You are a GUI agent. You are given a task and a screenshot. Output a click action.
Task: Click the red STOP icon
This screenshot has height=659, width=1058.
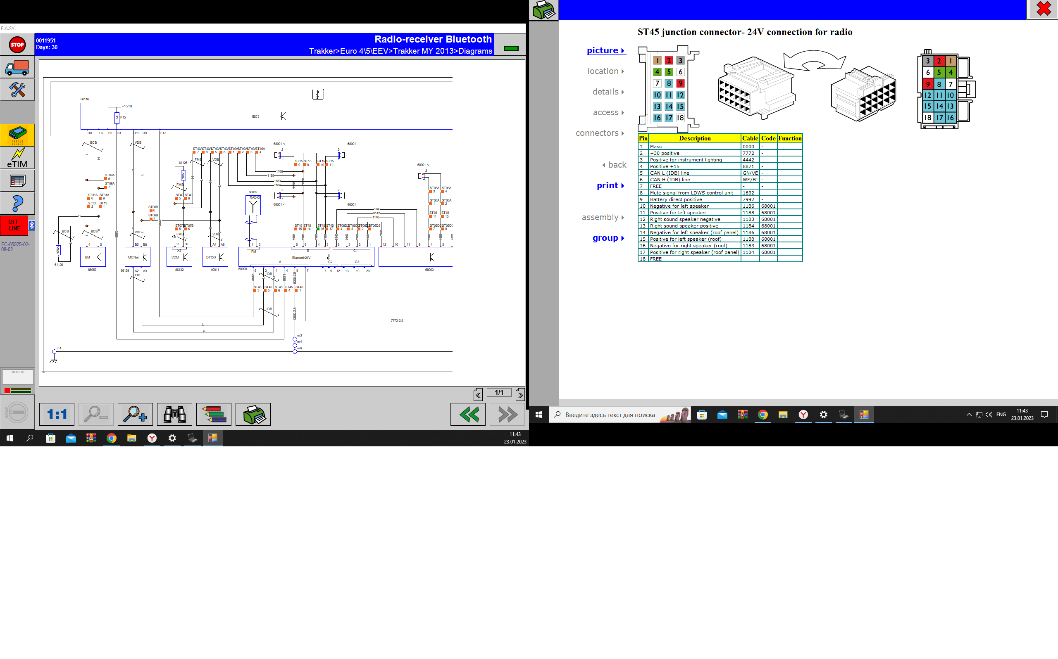(x=17, y=45)
